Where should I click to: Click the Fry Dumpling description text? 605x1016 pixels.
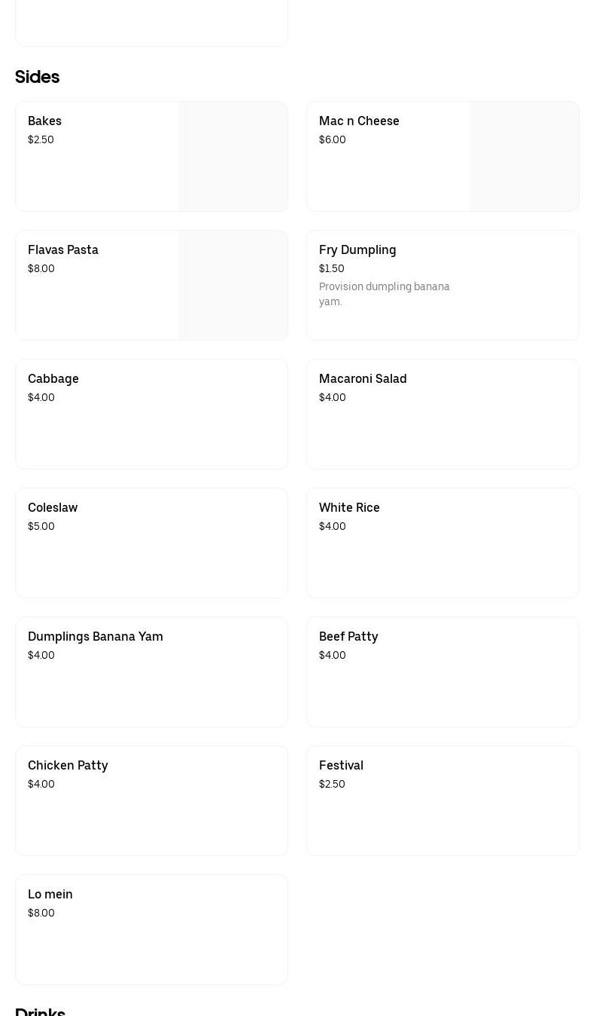click(384, 294)
